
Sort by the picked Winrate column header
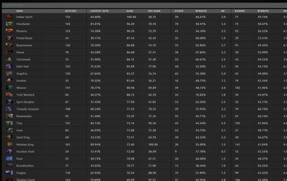click(x=201, y=11)
